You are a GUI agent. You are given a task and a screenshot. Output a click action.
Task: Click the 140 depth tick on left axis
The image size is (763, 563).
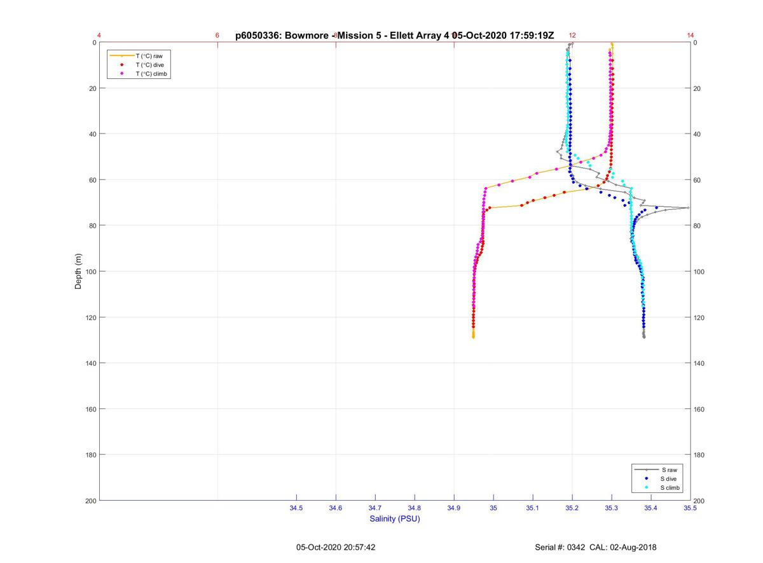tap(90, 363)
